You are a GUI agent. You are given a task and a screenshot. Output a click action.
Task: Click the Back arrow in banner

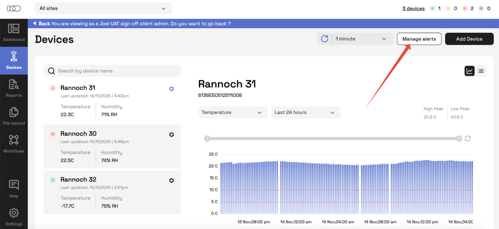[34, 24]
